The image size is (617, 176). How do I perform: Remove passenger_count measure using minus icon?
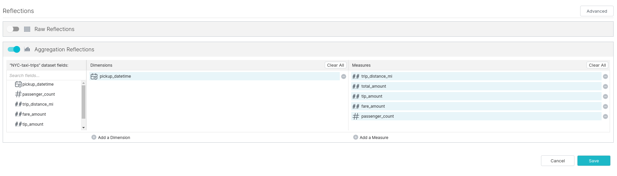(605, 117)
